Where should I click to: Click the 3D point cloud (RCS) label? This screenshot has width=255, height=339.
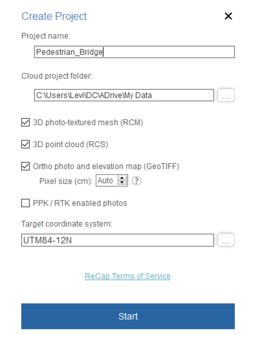coord(71,144)
